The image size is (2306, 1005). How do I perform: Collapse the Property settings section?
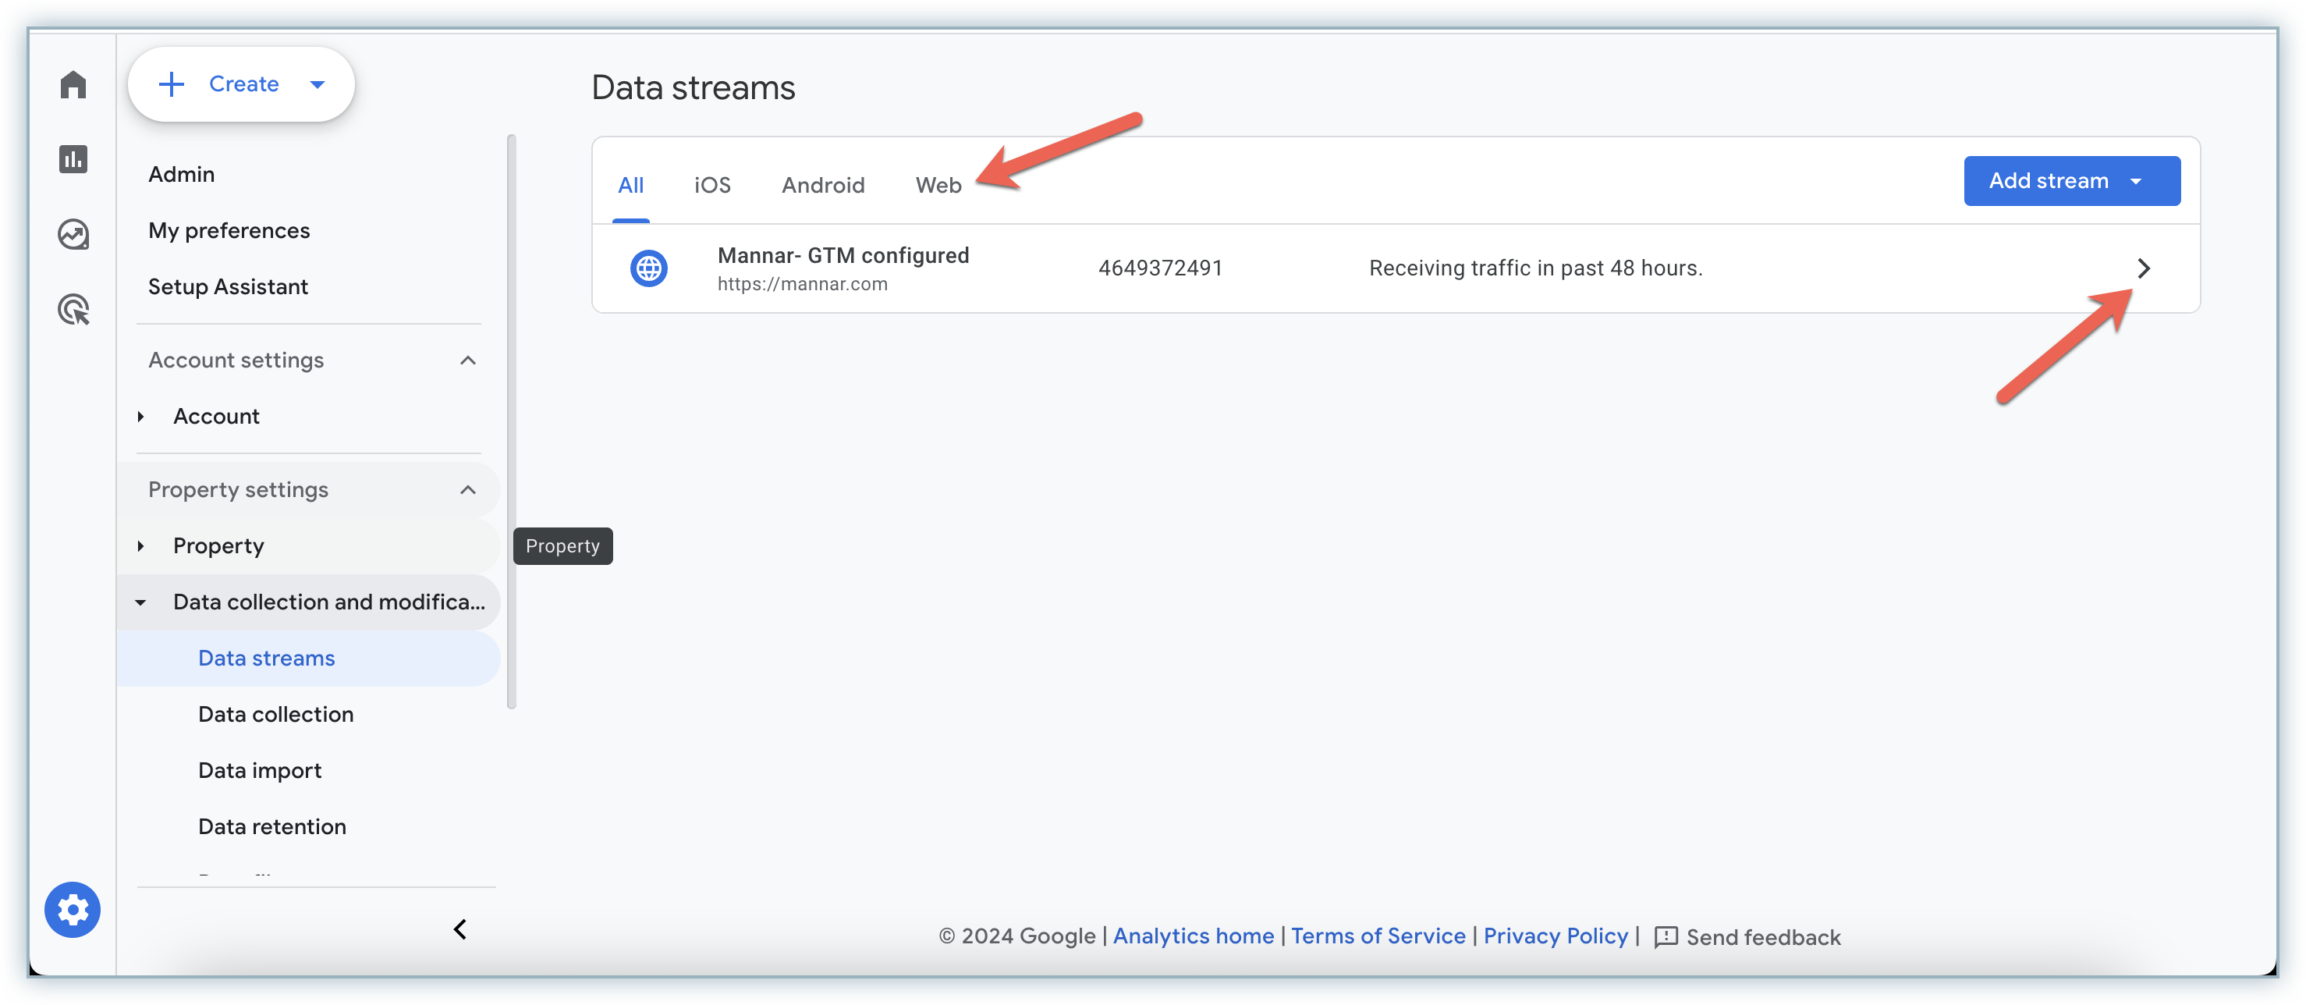point(467,490)
